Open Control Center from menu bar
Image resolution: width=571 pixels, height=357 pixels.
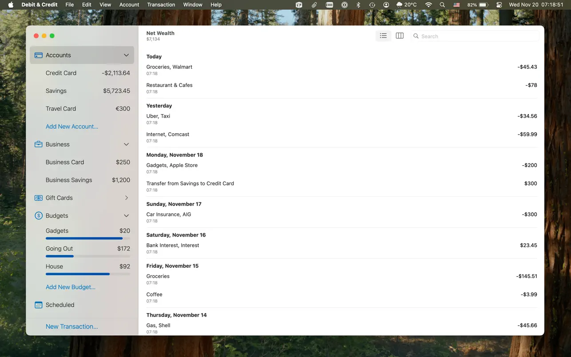[499, 5]
